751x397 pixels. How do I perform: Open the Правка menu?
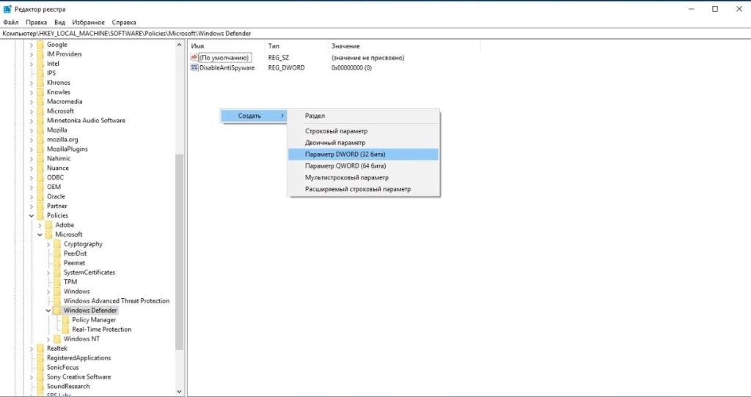[37, 22]
